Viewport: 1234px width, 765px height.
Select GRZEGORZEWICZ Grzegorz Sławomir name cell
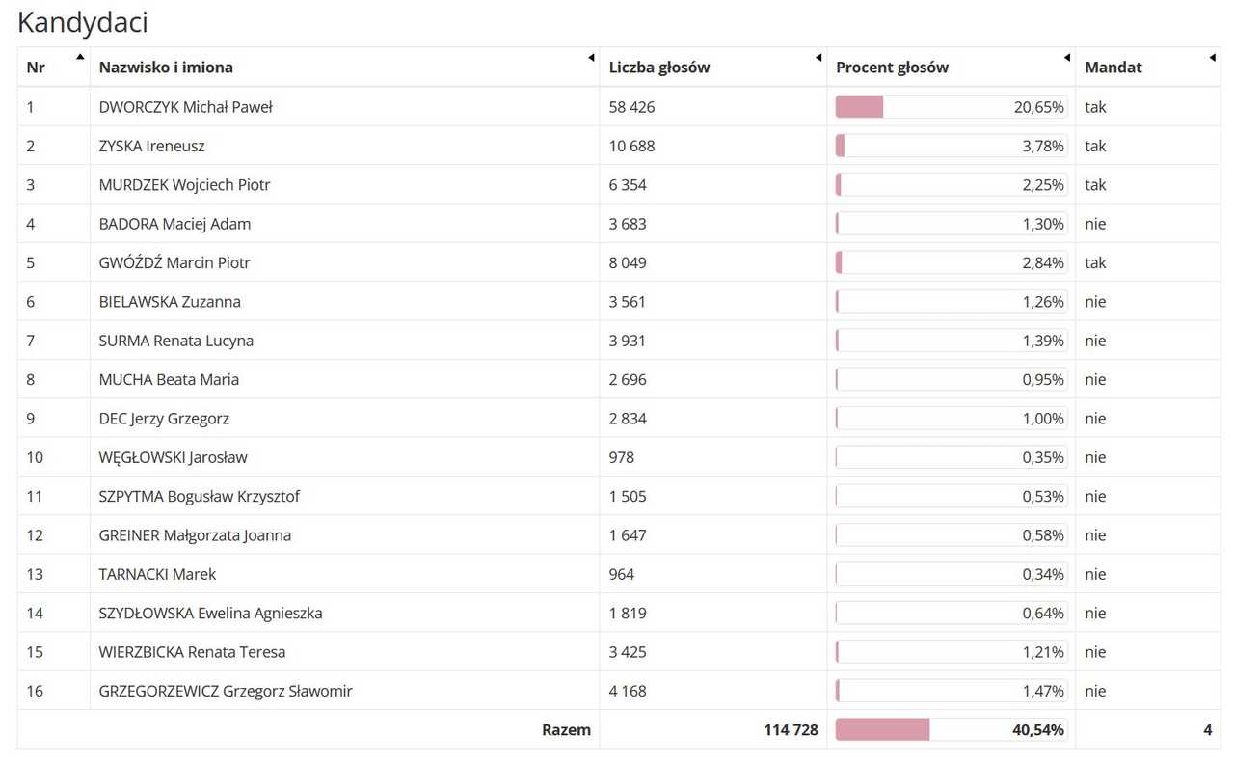[x=344, y=691]
